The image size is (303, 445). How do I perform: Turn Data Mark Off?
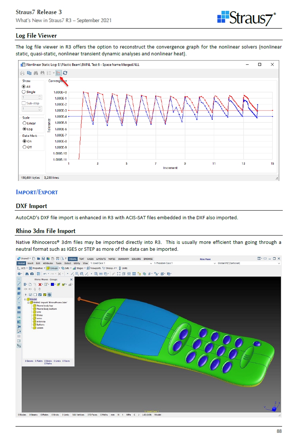pos(24,147)
